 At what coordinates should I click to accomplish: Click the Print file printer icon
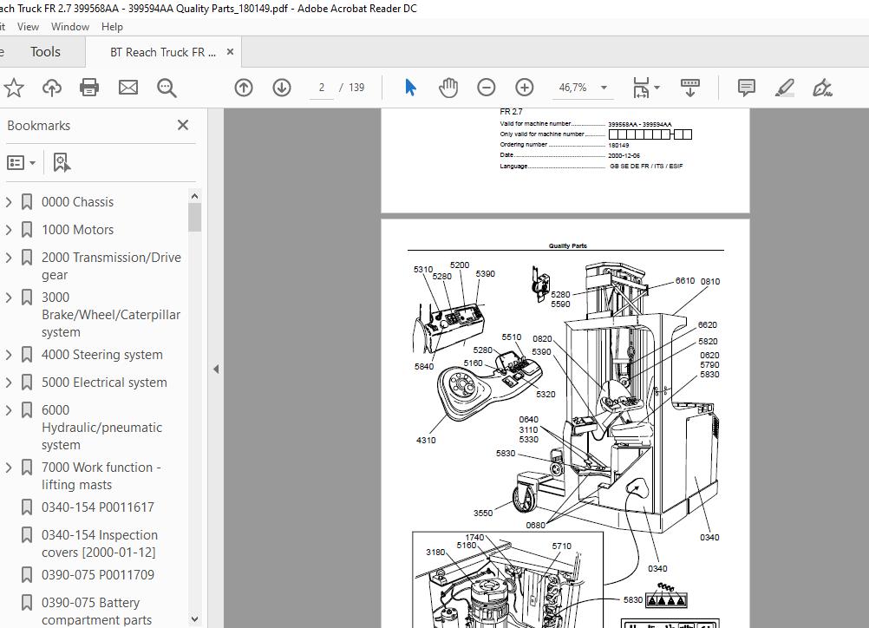(89, 88)
